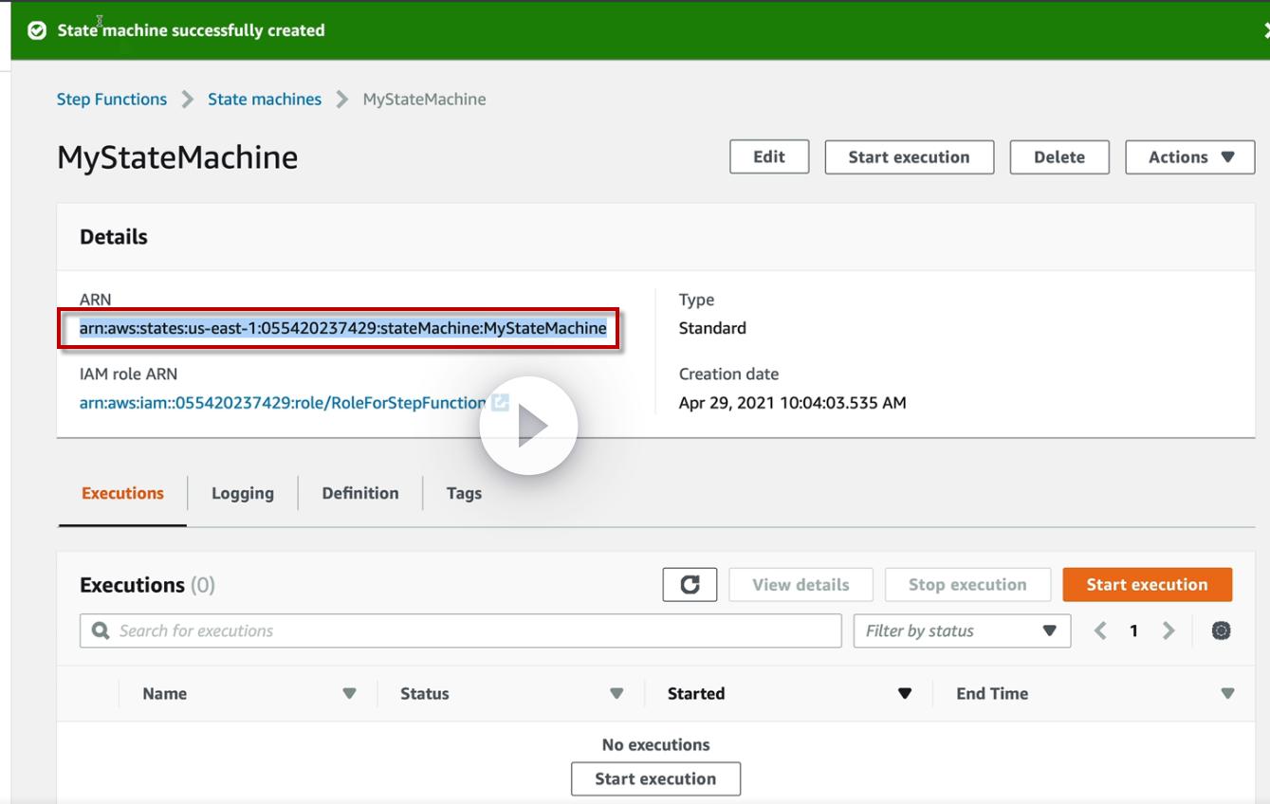This screenshot has width=1270, height=804.
Task: Switch to the Executions tab
Action: click(122, 493)
